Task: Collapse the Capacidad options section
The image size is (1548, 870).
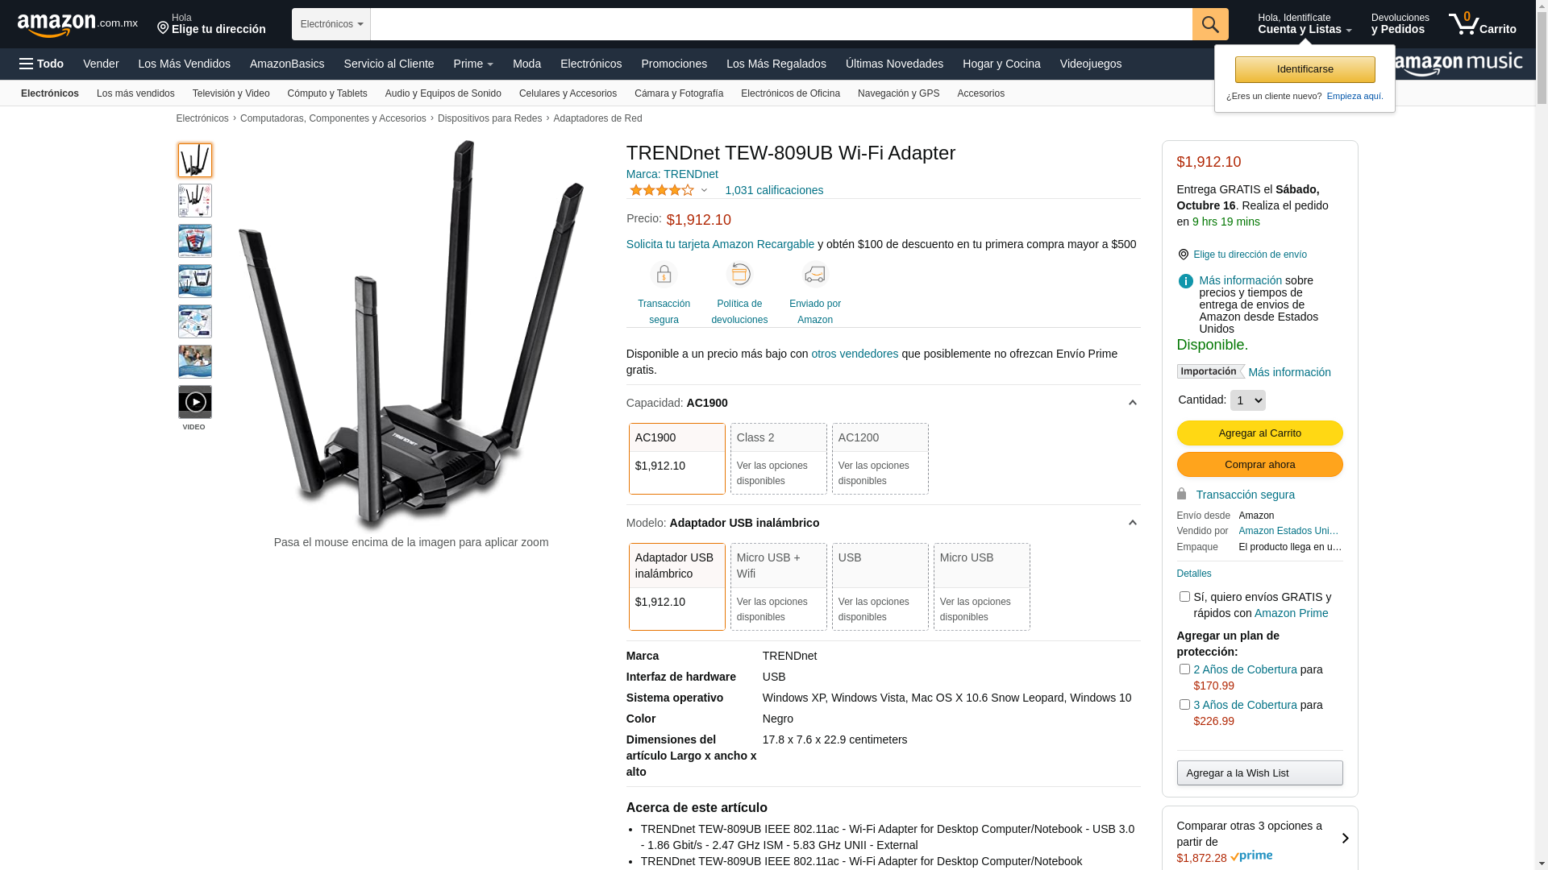Action: coord(1132,403)
